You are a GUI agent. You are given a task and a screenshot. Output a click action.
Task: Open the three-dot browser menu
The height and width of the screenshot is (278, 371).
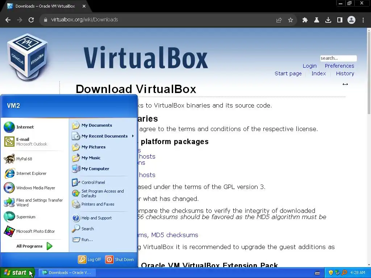[x=363, y=20]
